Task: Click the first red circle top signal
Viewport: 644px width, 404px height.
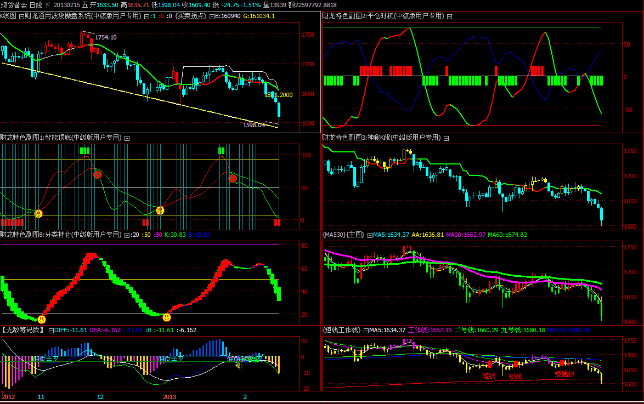Action: click(98, 175)
